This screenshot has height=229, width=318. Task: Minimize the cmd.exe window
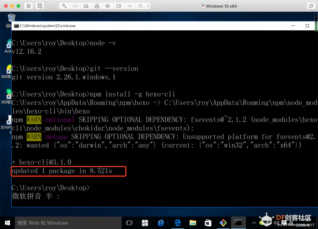coord(293,26)
